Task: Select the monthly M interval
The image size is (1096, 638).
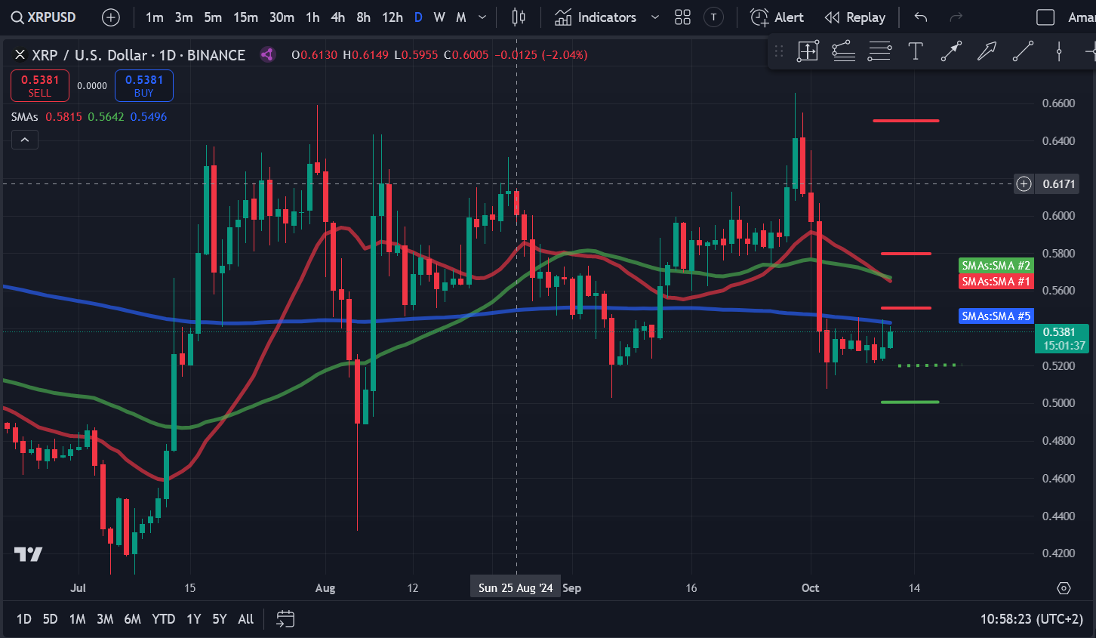Action: (x=461, y=17)
